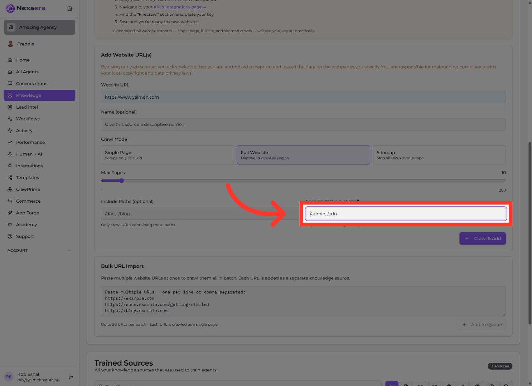Collapse the sidebar with the panel icon
Viewport: 532px width, 386px height.
pos(70,9)
